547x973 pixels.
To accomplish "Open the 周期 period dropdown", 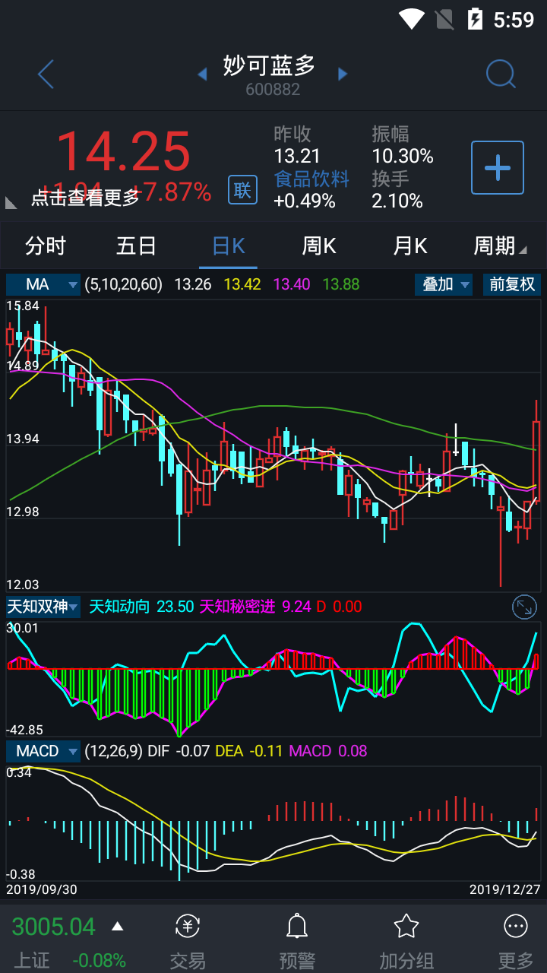I will point(500,246).
